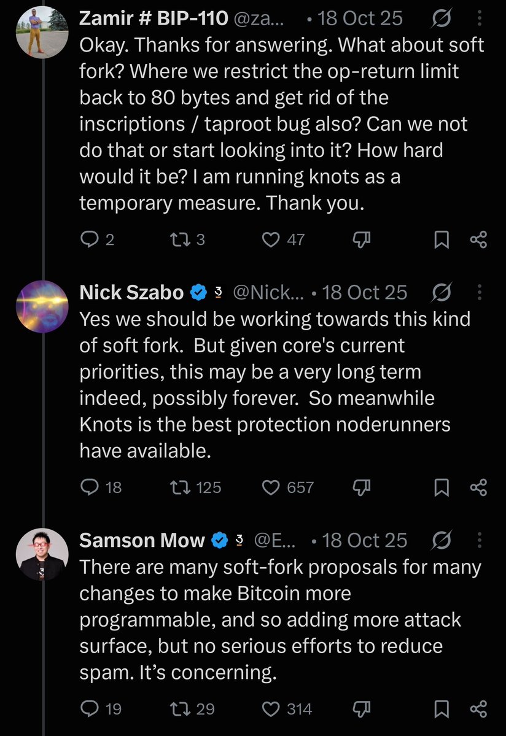The width and height of the screenshot is (506, 736).
Task: Expand more options on Samson Mow's tweet
Action: click(479, 540)
